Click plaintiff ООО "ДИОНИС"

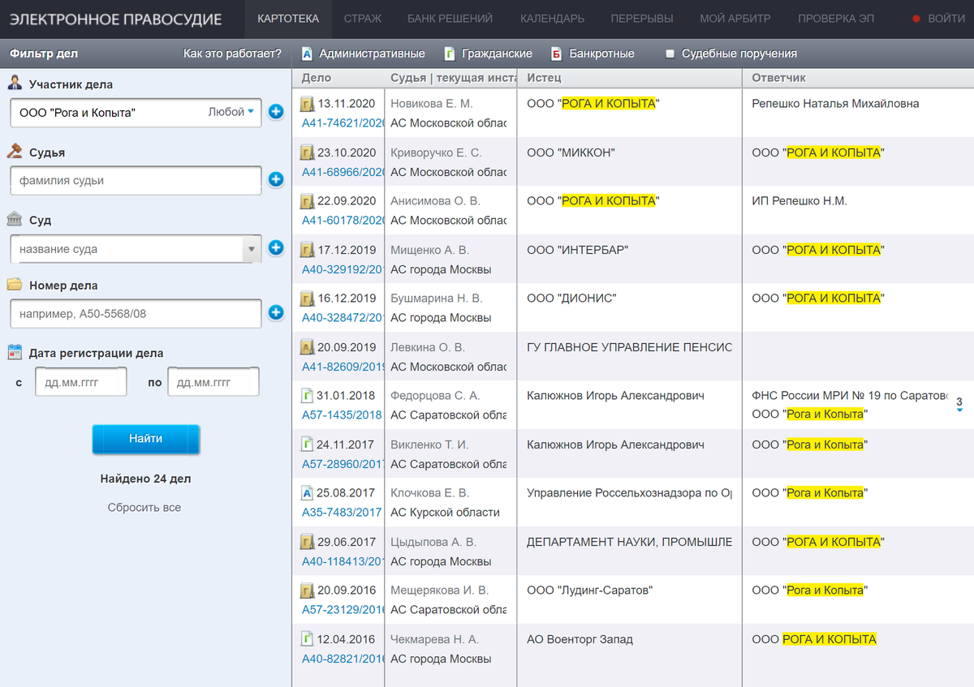pyautogui.click(x=572, y=298)
